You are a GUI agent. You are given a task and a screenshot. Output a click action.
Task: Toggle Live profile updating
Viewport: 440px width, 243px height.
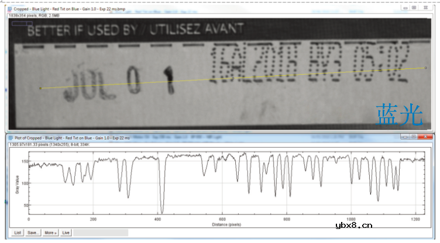tap(66, 232)
